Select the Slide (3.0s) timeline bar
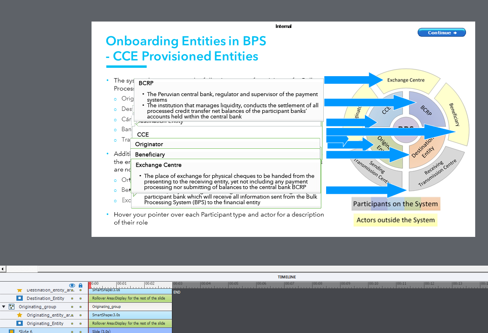 130,331
